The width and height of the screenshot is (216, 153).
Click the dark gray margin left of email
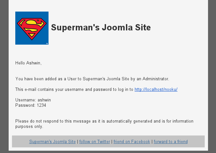(4, 76)
